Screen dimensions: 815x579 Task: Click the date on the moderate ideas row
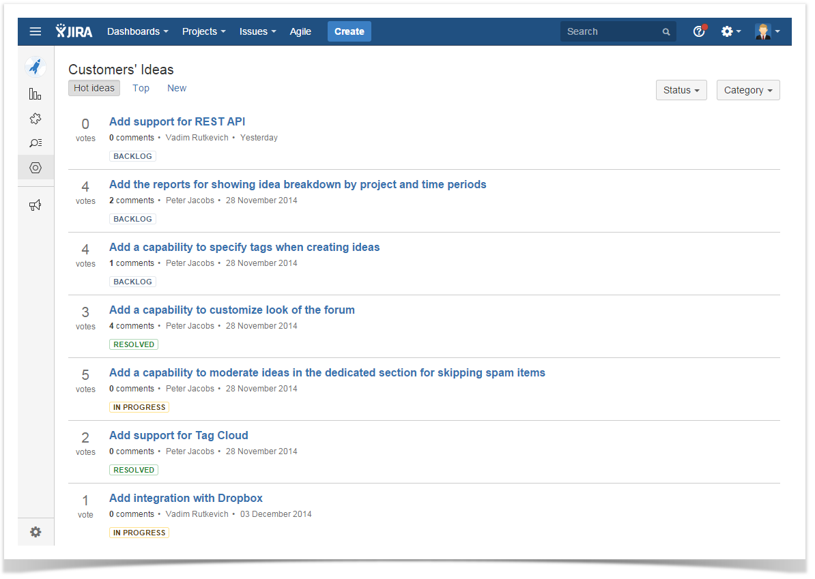261,389
